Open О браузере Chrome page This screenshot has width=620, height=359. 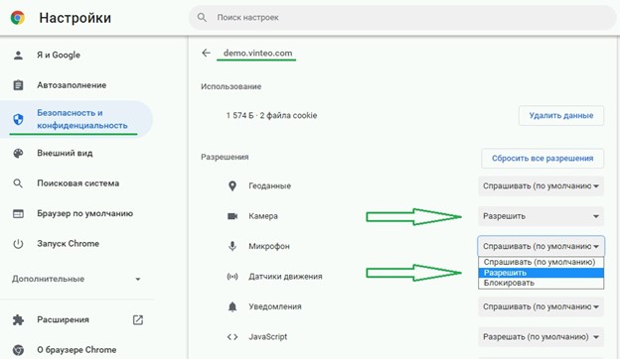(76, 350)
